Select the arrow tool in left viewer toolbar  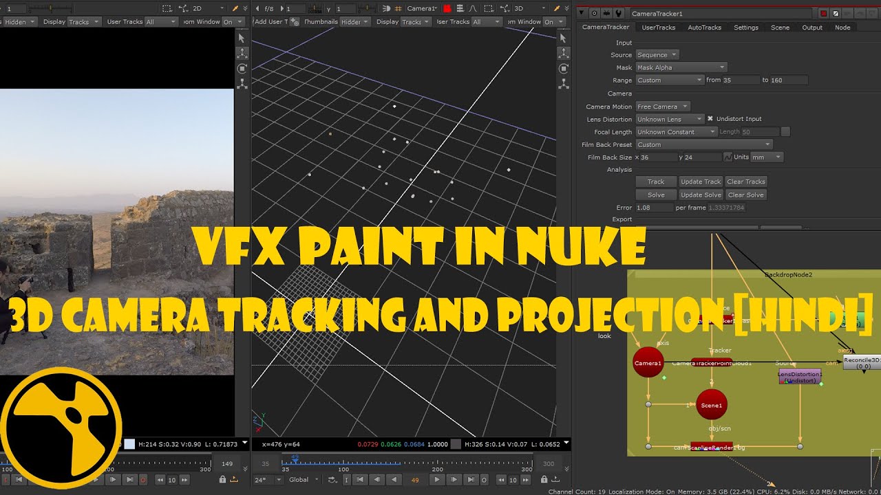(x=242, y=38)
